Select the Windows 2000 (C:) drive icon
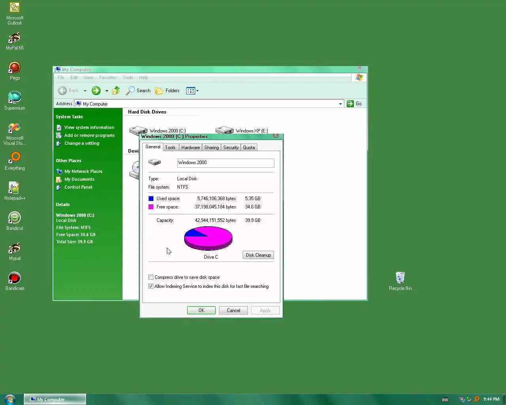 pyautogui.click(x=138, y=130)
